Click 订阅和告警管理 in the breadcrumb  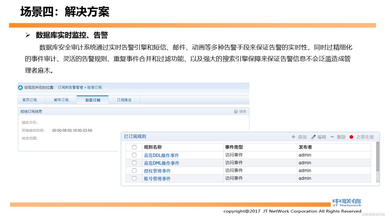click(x=70, y=88)
